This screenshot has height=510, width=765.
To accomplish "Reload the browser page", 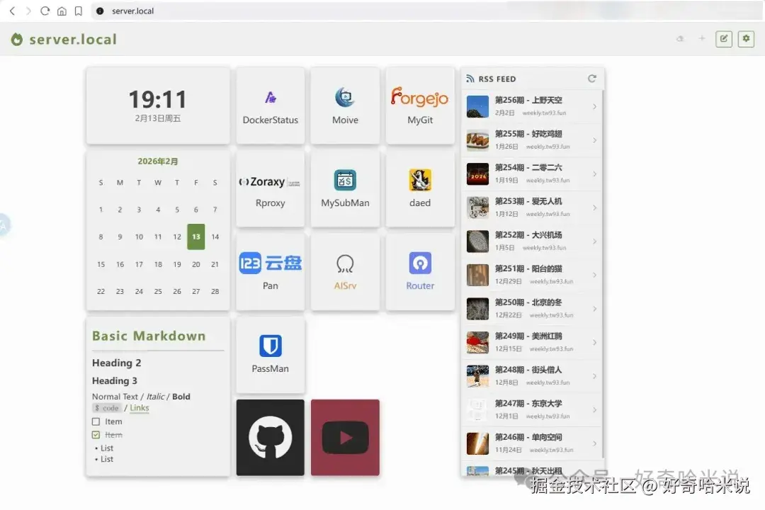I will (x=45, y=11).
